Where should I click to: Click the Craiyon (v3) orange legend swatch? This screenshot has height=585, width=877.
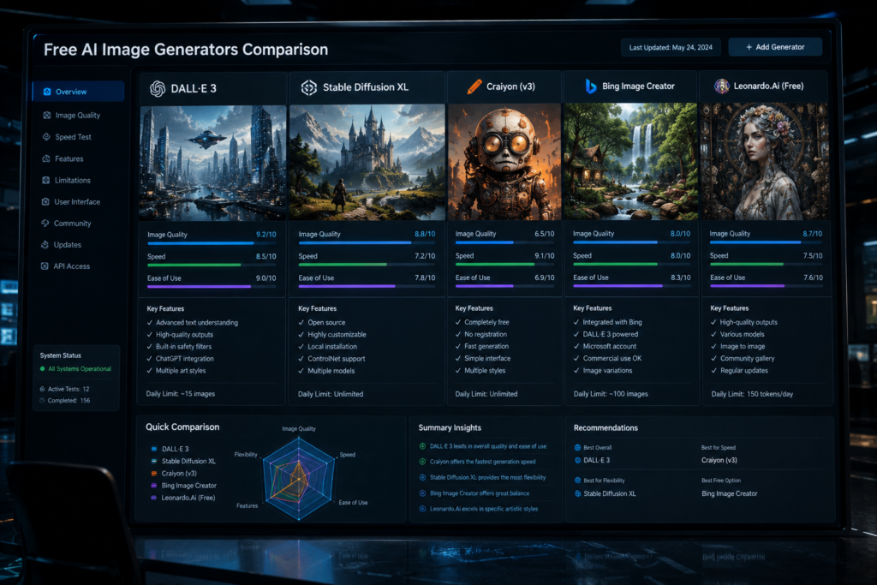pos(154,474)
